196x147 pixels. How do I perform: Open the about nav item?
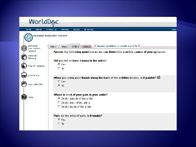coord(39,29)
